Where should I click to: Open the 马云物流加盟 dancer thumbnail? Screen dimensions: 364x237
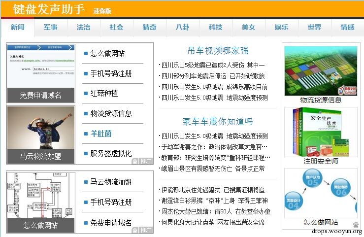tap(41, 135)
